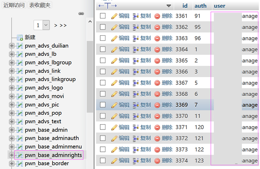Click the navigation panel vertical scrollbar
The image size is (260, 169).
pyautogui.click(x=90, y=77)
